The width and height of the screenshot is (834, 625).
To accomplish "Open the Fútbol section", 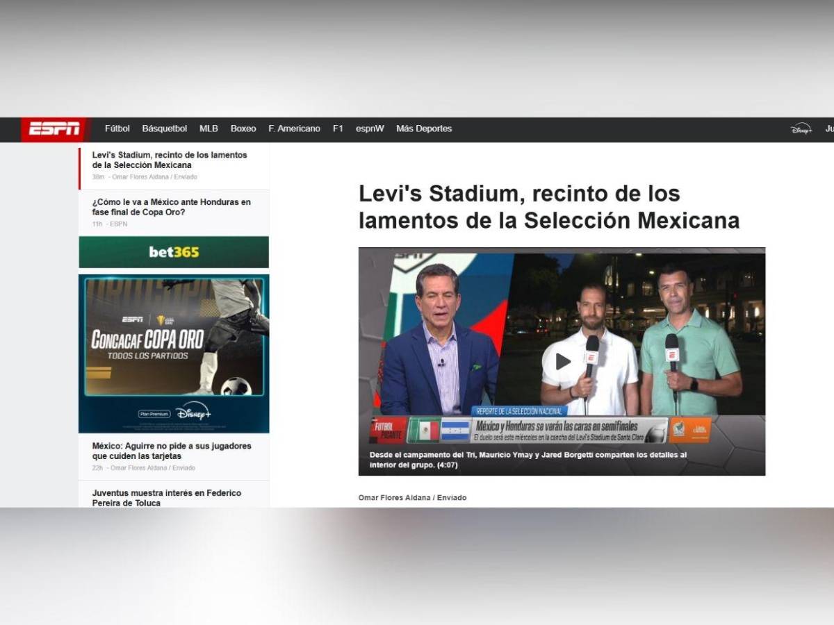I will click(x=117, y=128).
